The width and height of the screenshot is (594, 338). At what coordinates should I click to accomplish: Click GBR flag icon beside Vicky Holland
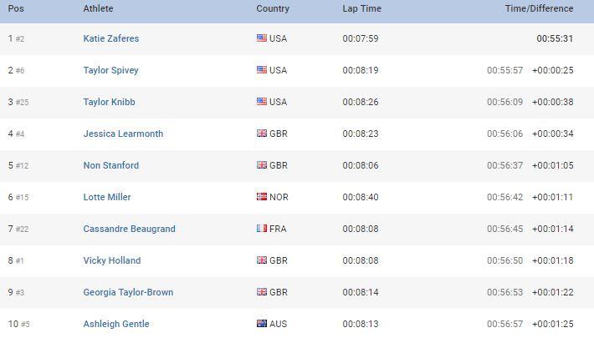pyautogui.click(x=262, y=260)
